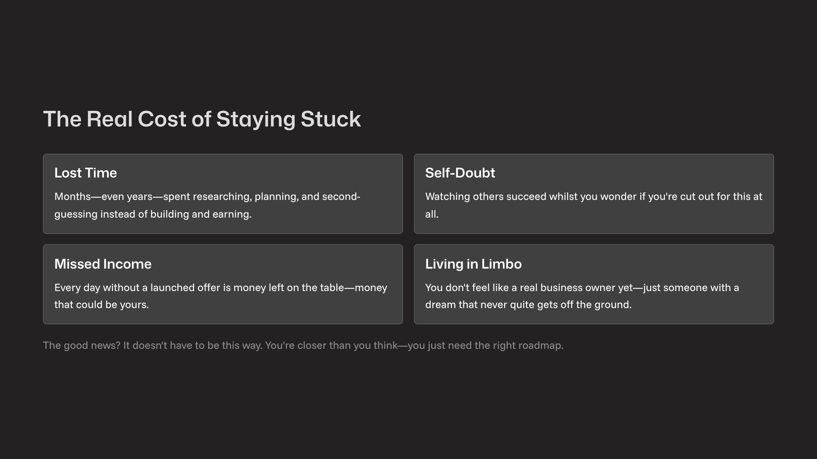
Task: Click the phrase "guessing instead of building and earning"
Action: 153,214
